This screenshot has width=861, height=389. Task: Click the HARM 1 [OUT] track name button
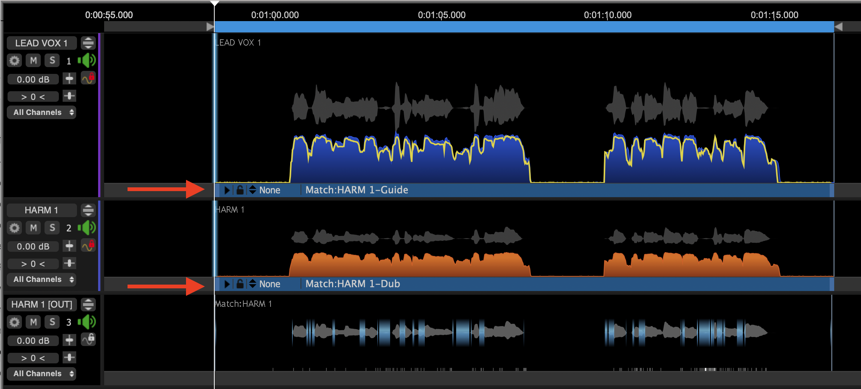pyautogui.click(x=42, y=304)
